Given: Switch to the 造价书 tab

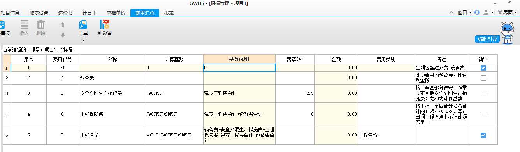Looking at the screenshot, I should coord(65,13).
